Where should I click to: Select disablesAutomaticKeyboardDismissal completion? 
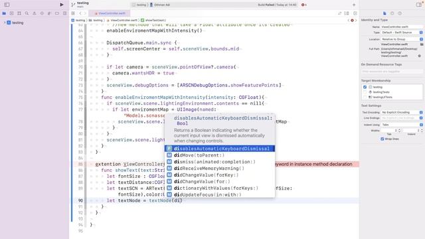click(x=220, y=149)
